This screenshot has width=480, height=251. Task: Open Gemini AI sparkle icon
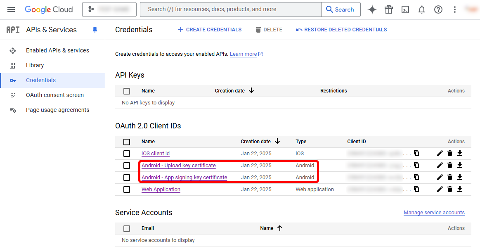[x=372, y=9]
